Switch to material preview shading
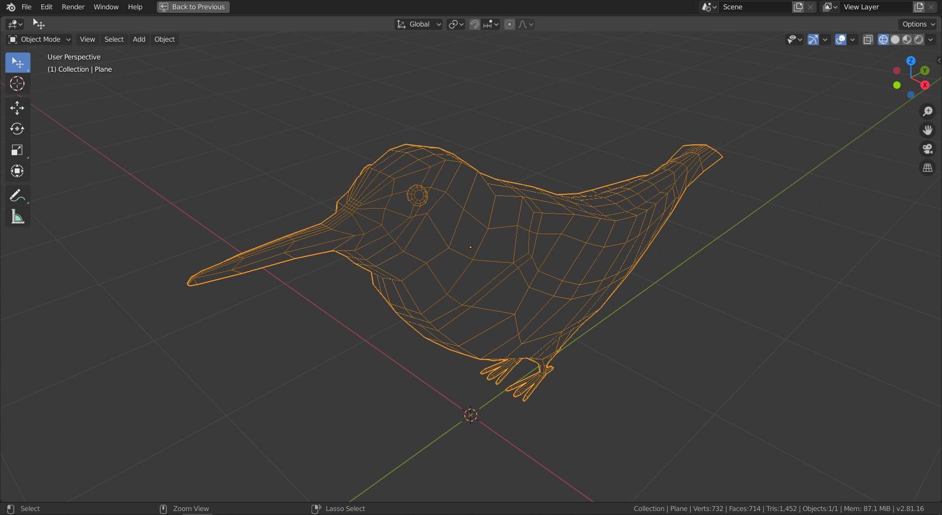 pyautogui.click(x=907, y=39)
